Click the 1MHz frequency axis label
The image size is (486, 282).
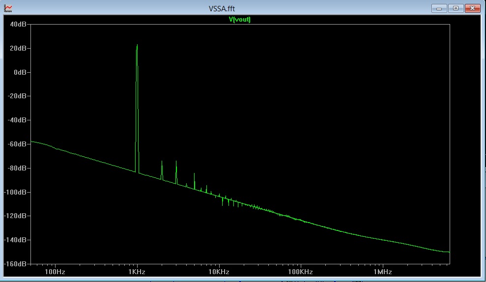(x=383, y=272)
